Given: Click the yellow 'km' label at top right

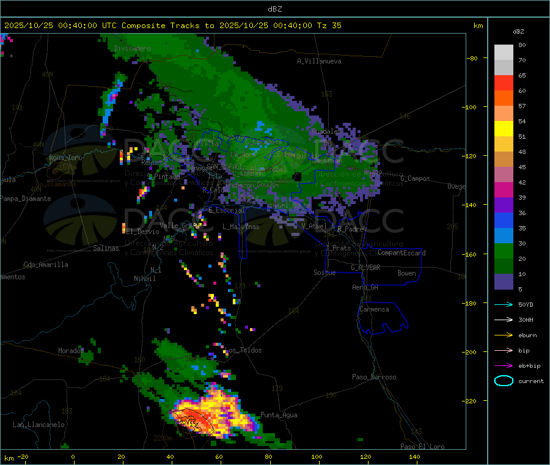Looking at the screenshot, I should click(x=478, y=26).
